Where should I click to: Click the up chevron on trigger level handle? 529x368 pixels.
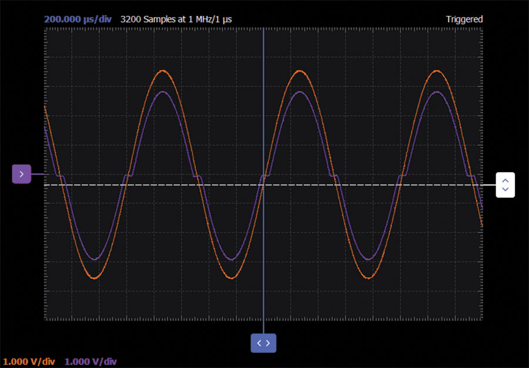click(505, 181)
